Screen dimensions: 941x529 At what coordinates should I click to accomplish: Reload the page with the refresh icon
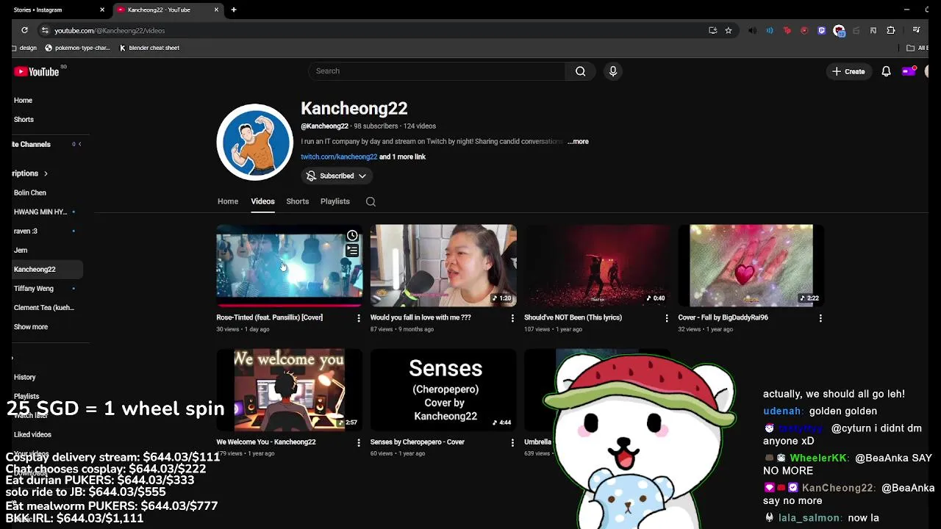coord(24,30)
